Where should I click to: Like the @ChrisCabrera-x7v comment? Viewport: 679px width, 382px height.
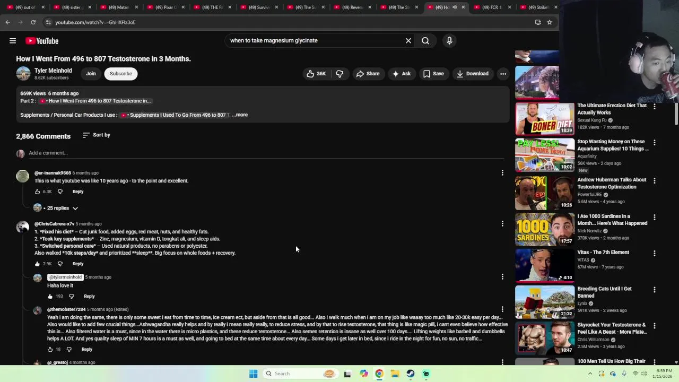[37, 264]
